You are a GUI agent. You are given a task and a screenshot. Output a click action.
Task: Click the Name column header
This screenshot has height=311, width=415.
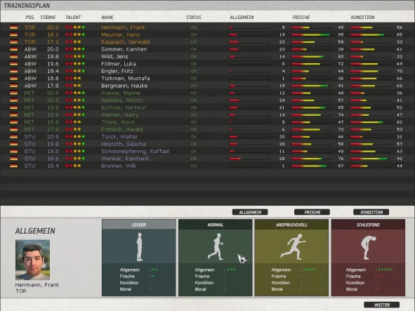point(107,18)
